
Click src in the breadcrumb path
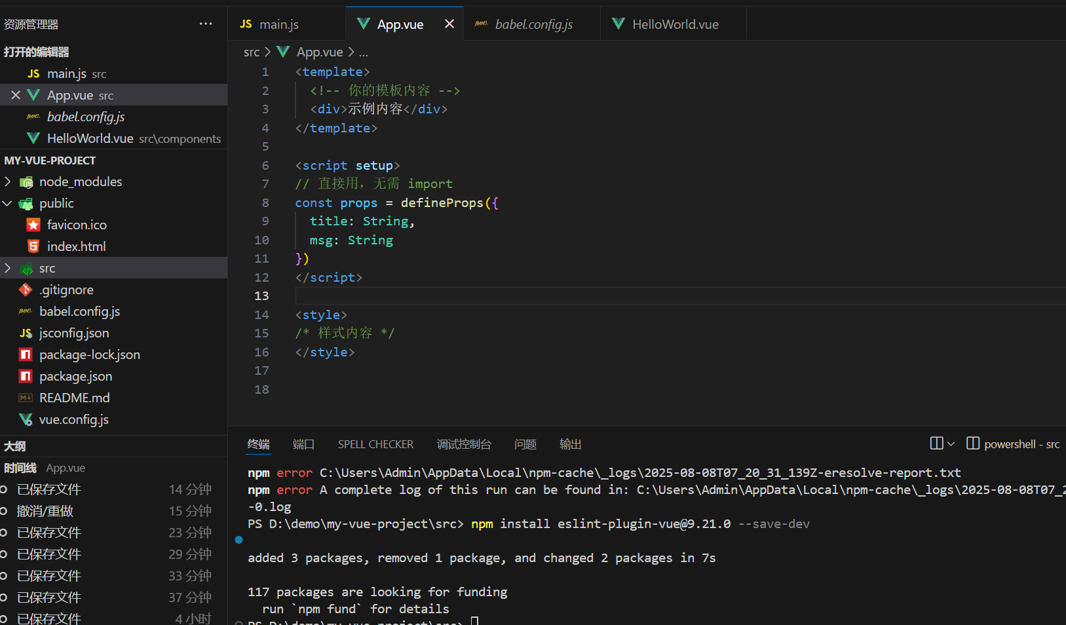pos(252,52)
